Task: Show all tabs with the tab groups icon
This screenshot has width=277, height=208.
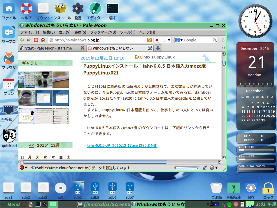Action: [x=223, y=48]
